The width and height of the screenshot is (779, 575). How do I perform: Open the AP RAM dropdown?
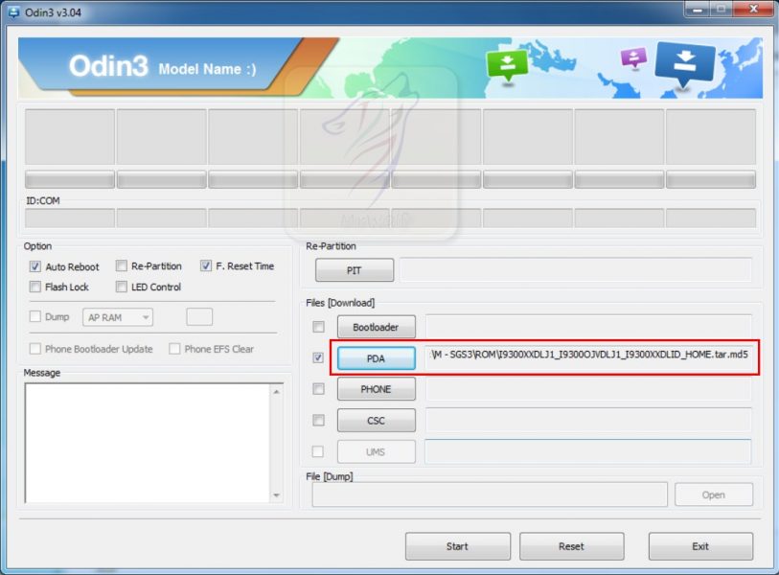[x=119, y=317]
